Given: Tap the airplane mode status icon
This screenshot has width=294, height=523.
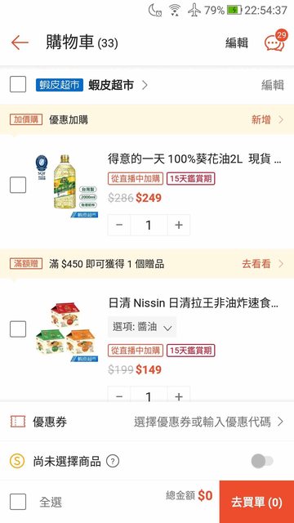Looking at the screenshot, I should [x=194, y=11].
